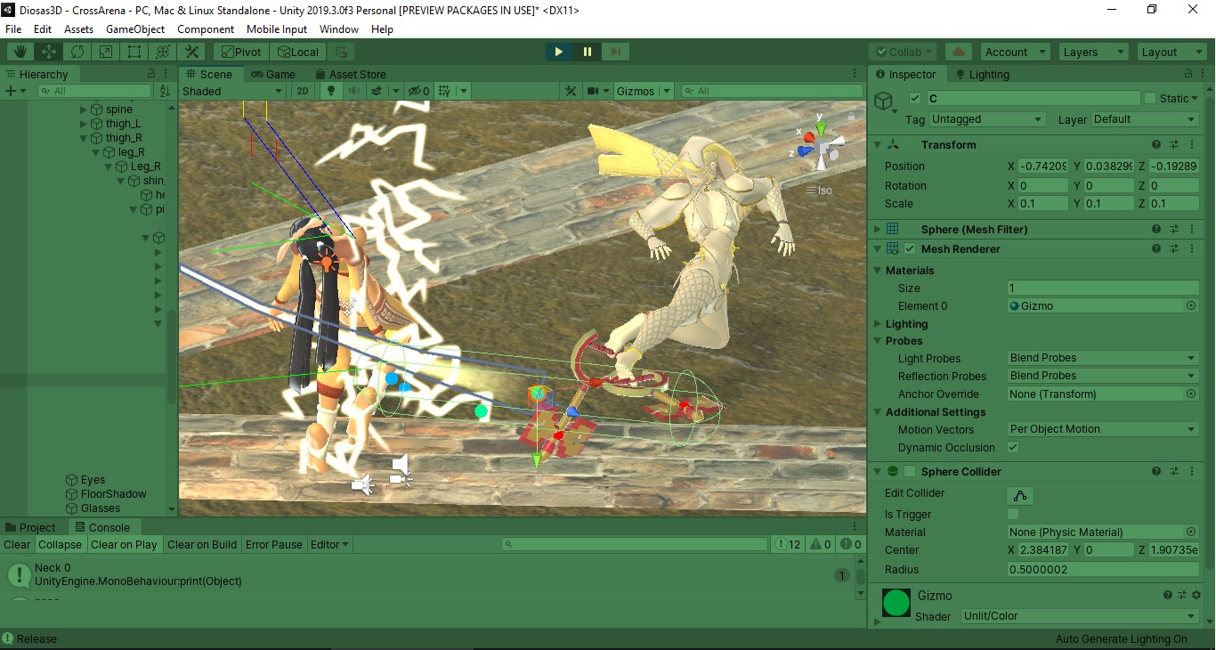Click the Local handle rotation button
Image resolution: width=1216 pixels, height=650 pixels.
297,52
